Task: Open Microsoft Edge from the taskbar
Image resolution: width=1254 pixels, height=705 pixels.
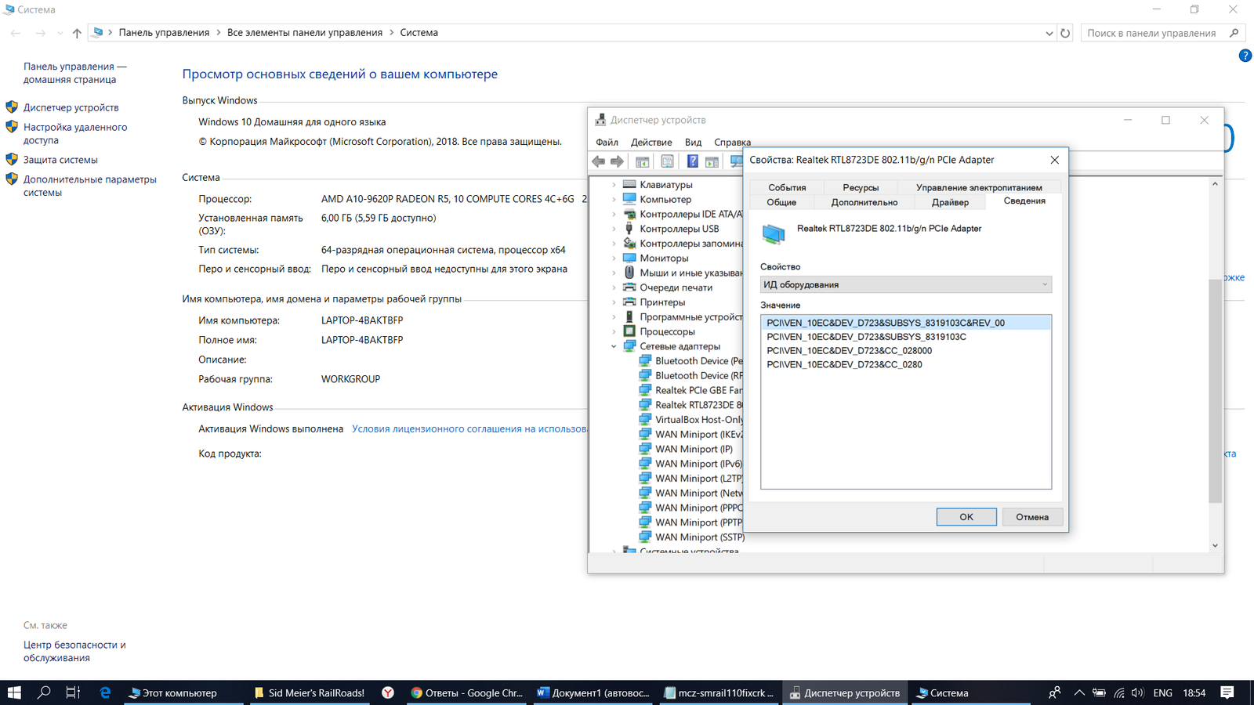Action: pos(105,692)
